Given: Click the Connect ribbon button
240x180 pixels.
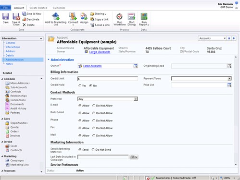Looking at the screenshot, I should [73, 19].
